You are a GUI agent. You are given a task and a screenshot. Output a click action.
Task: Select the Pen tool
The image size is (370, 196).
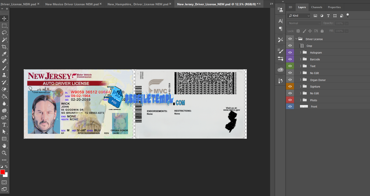click(x=4, y=118)
